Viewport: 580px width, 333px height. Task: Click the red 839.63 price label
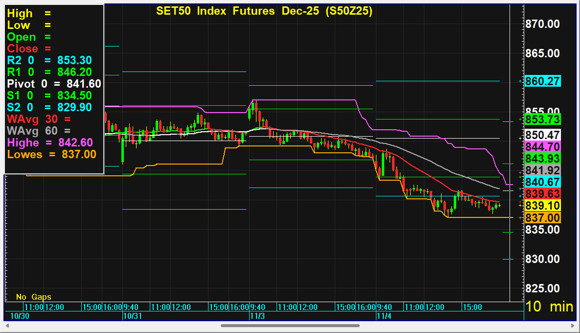542,194
